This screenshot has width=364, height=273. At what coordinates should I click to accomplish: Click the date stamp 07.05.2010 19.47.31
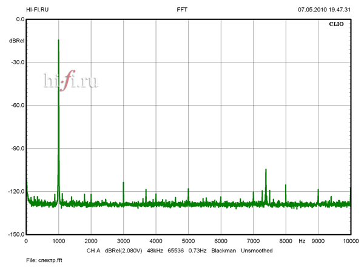tap(324, 10)
